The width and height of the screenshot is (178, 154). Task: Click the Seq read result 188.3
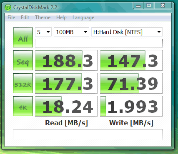(x=66, y=60)
